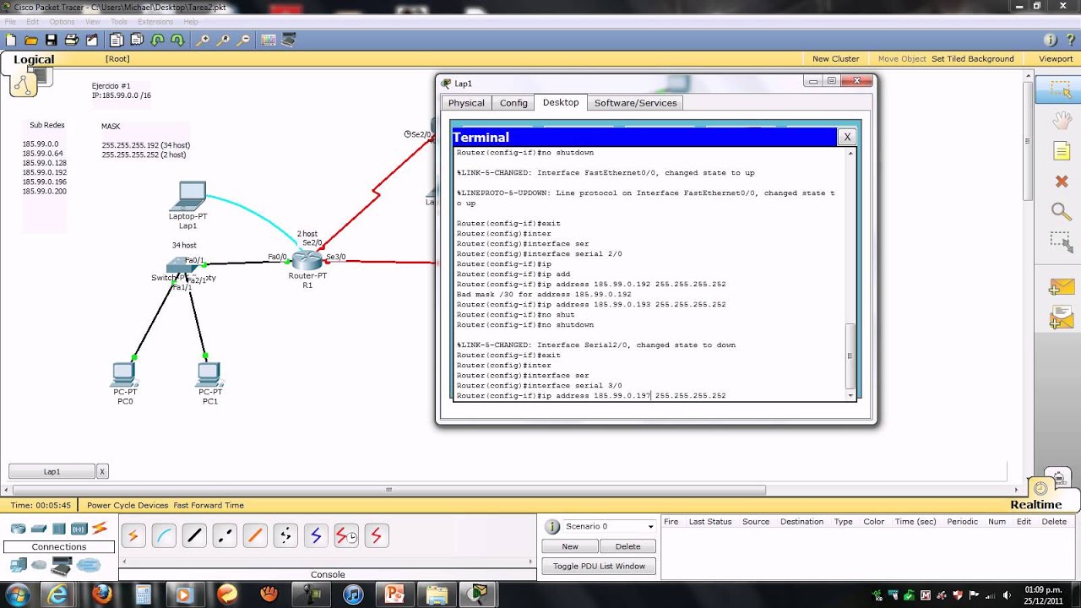Close the Terminal with X button
The image size is (1081, 608).
(847, 137)
